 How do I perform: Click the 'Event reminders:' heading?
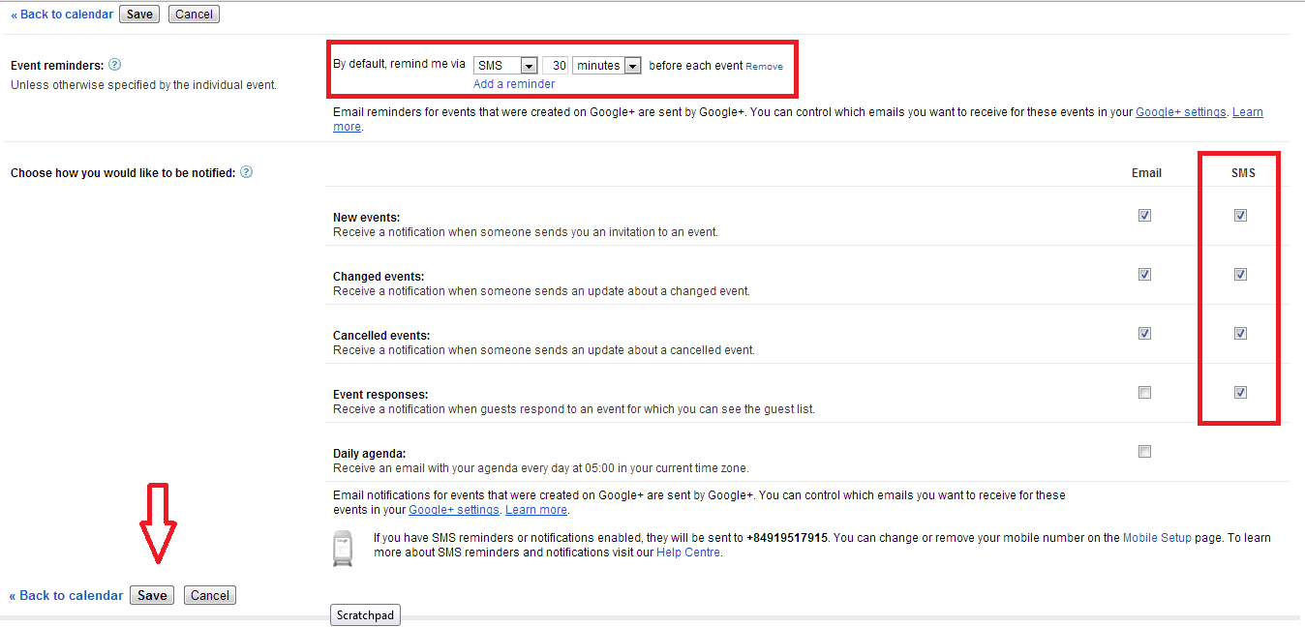pos(57,66)
